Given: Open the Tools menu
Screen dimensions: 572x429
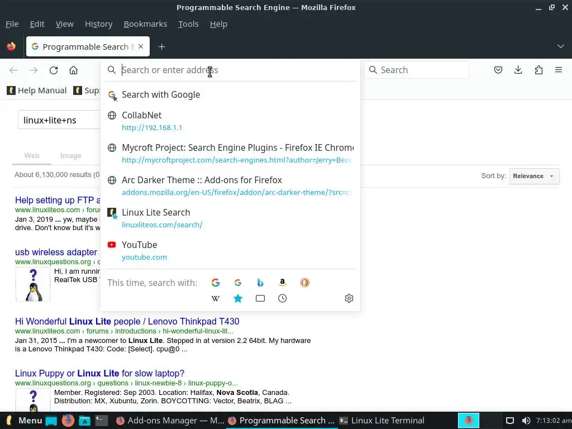Looking at the screenshot, I should click(188, 24).
